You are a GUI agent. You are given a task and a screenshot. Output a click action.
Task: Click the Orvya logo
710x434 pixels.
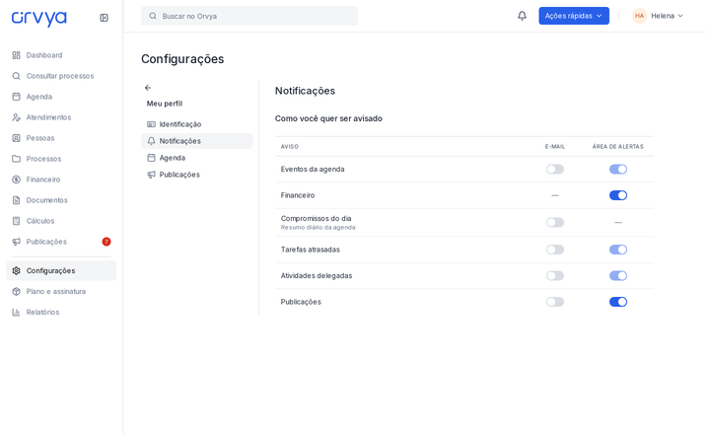[38, 18]
